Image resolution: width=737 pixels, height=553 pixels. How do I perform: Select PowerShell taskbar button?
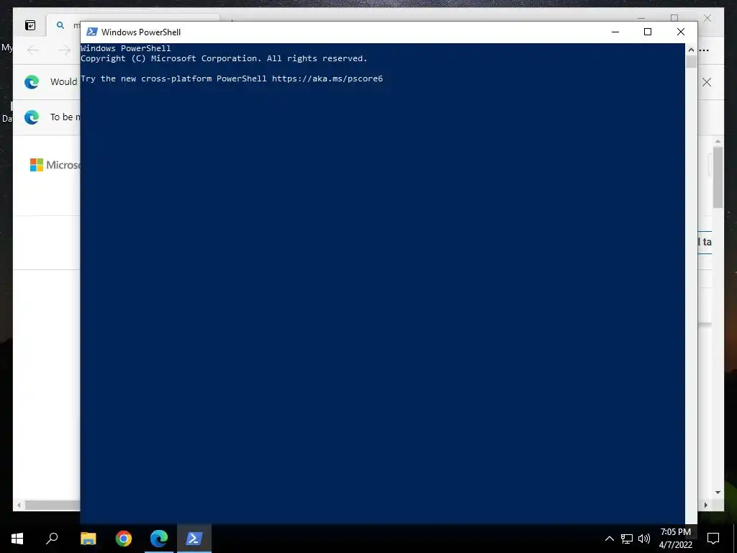point(194,539)
